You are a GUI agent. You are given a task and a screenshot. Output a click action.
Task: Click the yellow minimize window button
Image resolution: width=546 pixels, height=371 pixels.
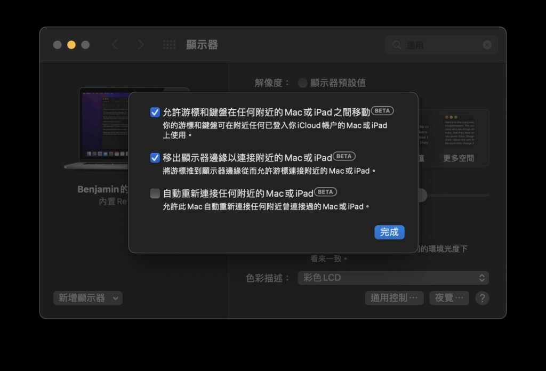click(x=71, y=45)
